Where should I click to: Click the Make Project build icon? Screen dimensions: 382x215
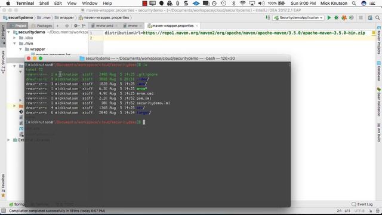(268, 17)
